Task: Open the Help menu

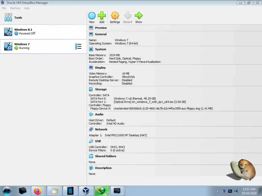Action: click(27, 8)
